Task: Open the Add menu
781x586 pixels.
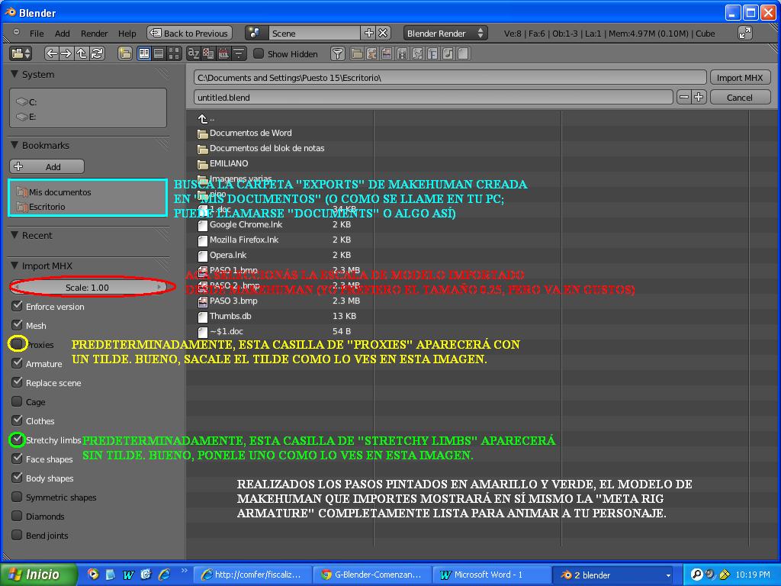Action: [x=63, y=34]
